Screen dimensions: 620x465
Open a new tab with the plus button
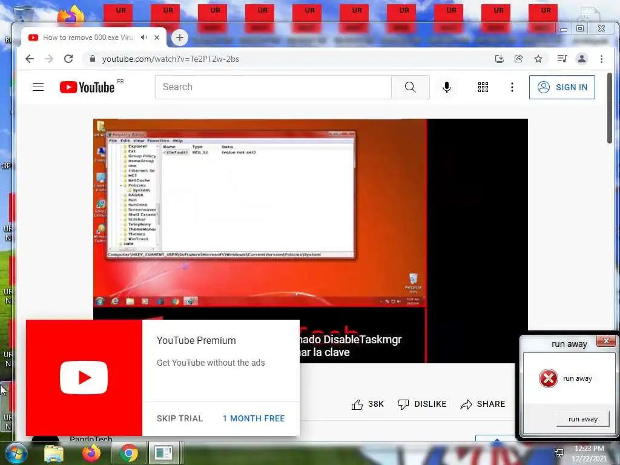[x=179, y=38]
